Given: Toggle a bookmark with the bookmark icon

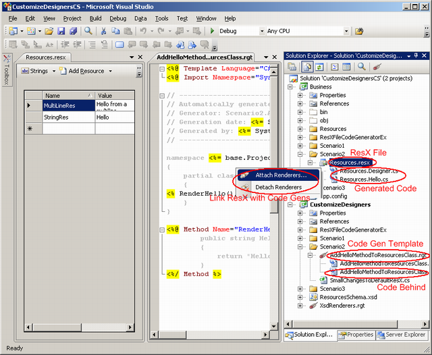Looking at the screenshot, I should pyautogui.click(x=119, y=45).
